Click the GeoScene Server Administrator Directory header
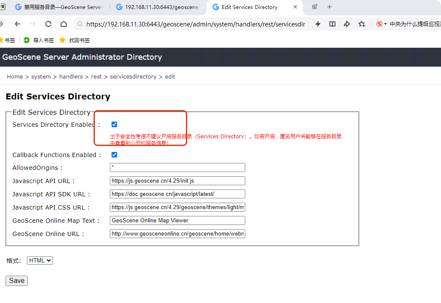This screenshot has height=303, width=441. tap(82, 57)
